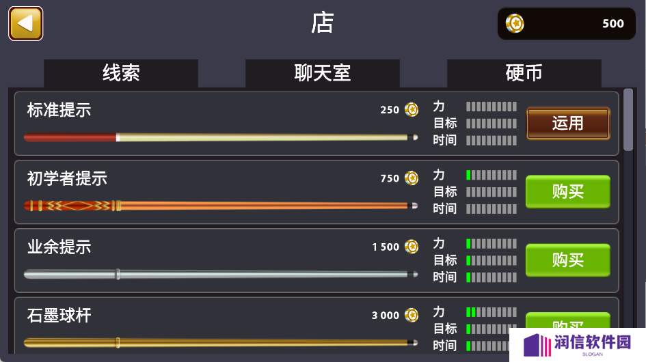This screenshot has width=646, height=362.
Task: Tap the coin icon in balance bar
Action: [x=515, y=23]
